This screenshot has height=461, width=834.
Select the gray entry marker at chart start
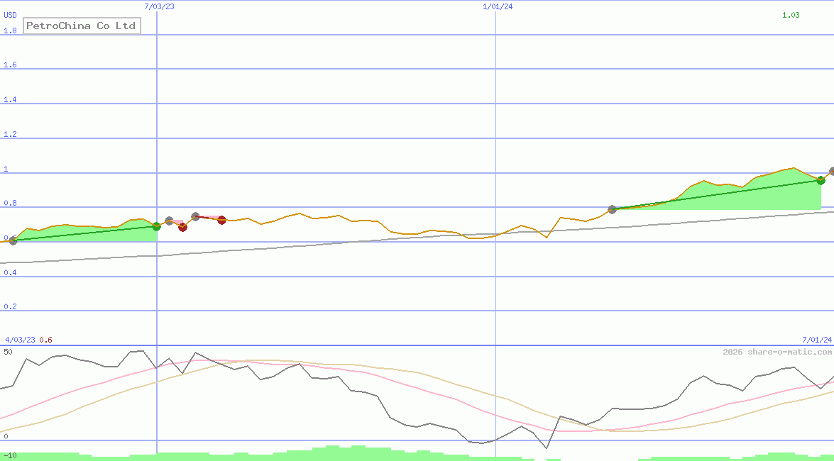[12, 240]
